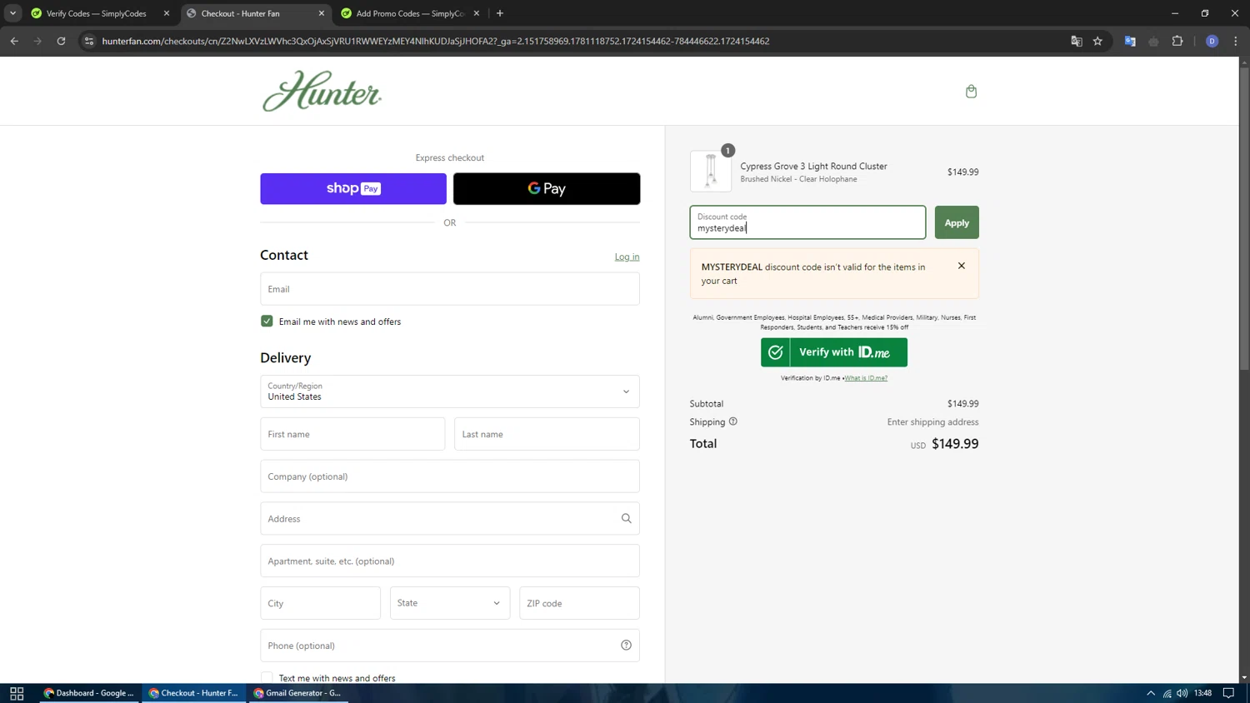
Task: Close the Add Promo Codes tab
Action: click(477, 13)
